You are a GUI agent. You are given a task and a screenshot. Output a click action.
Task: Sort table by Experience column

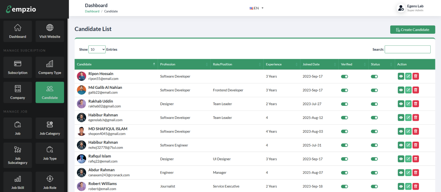point(282,64)
